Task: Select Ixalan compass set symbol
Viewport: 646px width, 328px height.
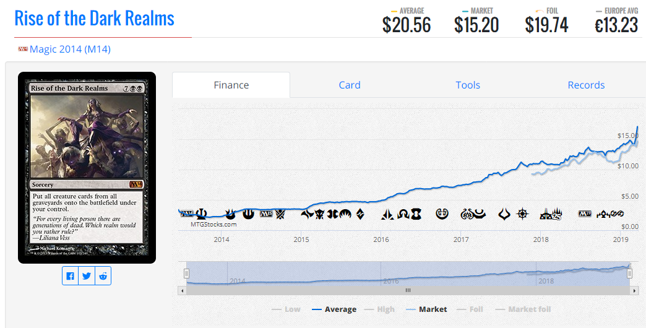Action: (522, 214)
